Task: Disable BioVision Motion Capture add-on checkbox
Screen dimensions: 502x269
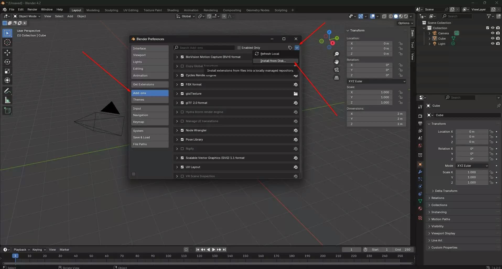Action: [x=182, y=57]
